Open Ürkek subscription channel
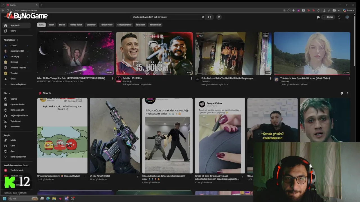 pyautogui.click(x=16, y=79)
